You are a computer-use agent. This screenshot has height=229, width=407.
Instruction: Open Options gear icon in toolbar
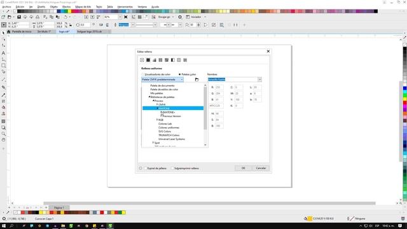point(180,17)
